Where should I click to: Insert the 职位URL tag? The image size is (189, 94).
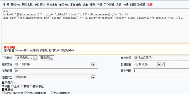point(15,5)
